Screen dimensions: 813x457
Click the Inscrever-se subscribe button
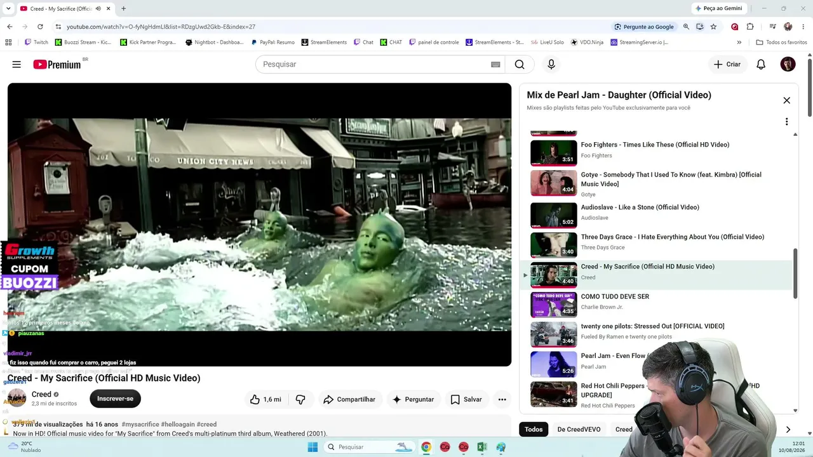tap(115, 399)
